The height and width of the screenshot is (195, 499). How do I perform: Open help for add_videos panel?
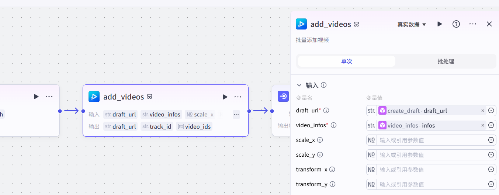point(456,24)
